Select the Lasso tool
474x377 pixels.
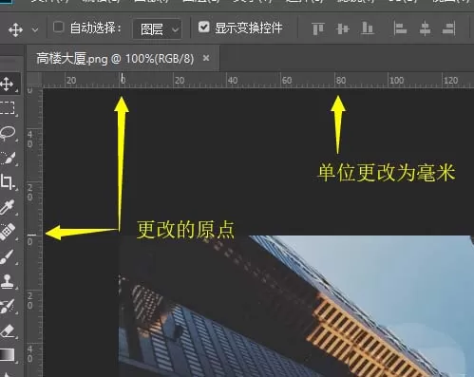tap(8, 133)
